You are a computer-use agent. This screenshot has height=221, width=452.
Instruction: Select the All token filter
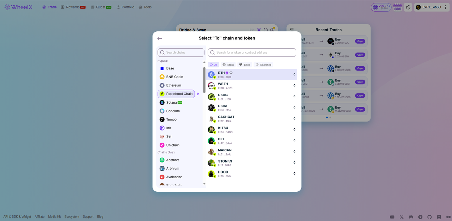(213, 65)
